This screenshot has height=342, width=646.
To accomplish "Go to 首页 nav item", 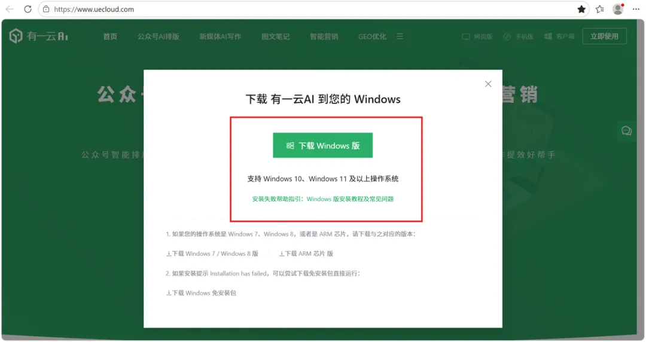I will coord(110,36).
